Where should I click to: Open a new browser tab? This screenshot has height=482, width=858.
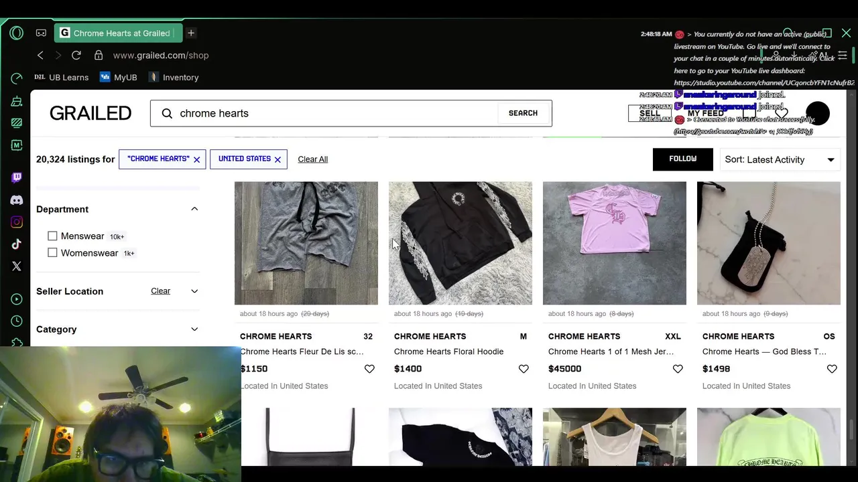pos(191,33)
